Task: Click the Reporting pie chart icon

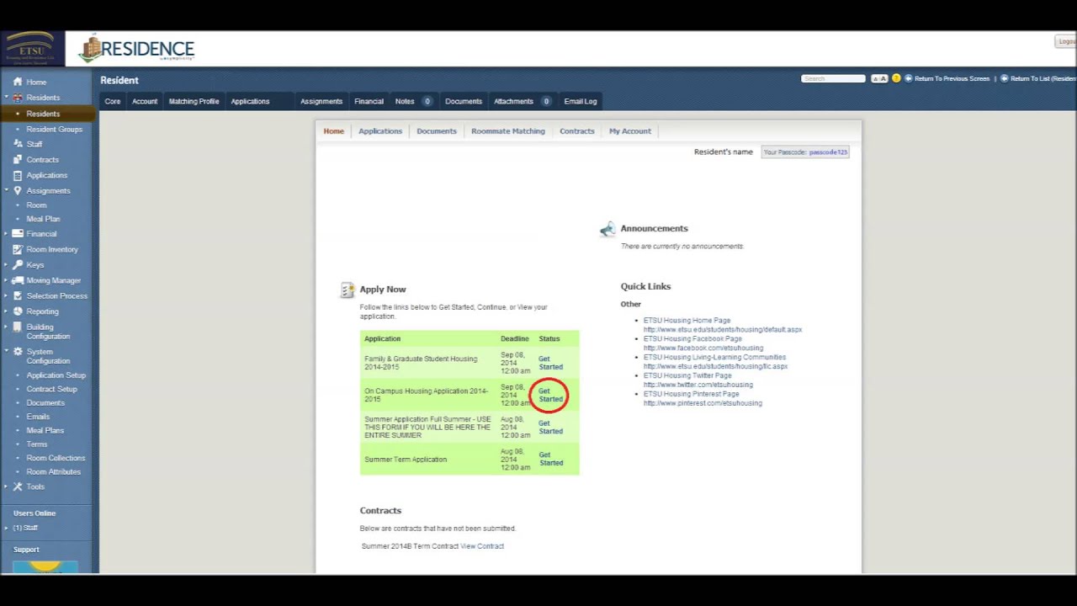Action: [18, 311]
